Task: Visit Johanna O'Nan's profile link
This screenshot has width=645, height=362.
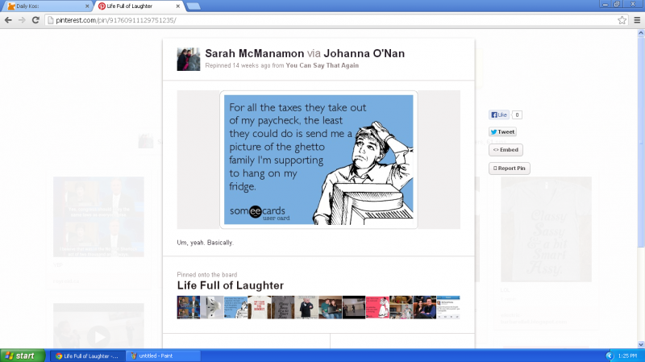Action: pyautogui.click(x=364, y=53)
